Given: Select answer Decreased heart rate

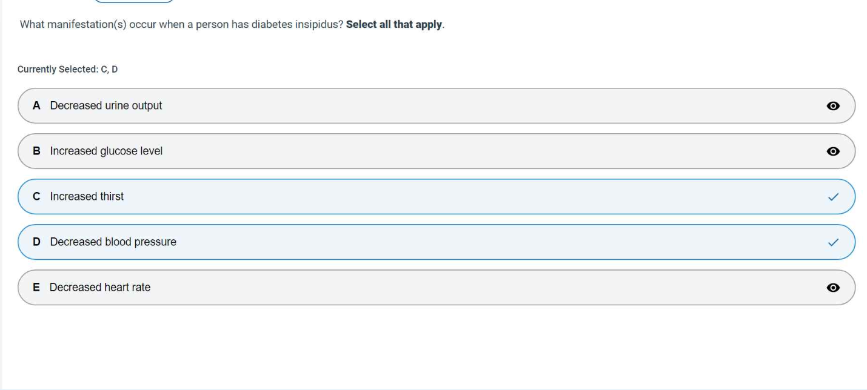Looking at the screenshot, I should click(x=100, y=288).
